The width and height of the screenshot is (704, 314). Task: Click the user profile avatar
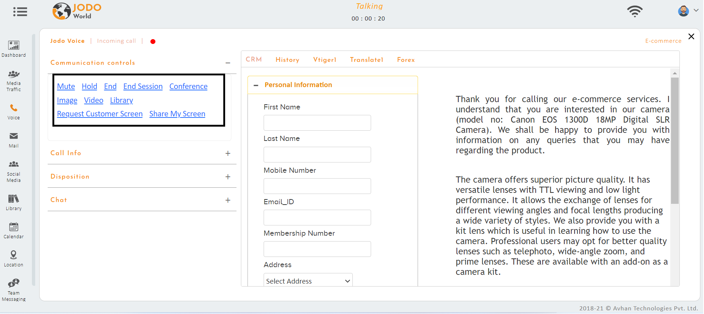point(683,11)
